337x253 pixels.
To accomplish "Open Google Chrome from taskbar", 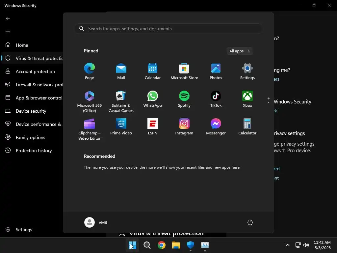I will [161, 245].
